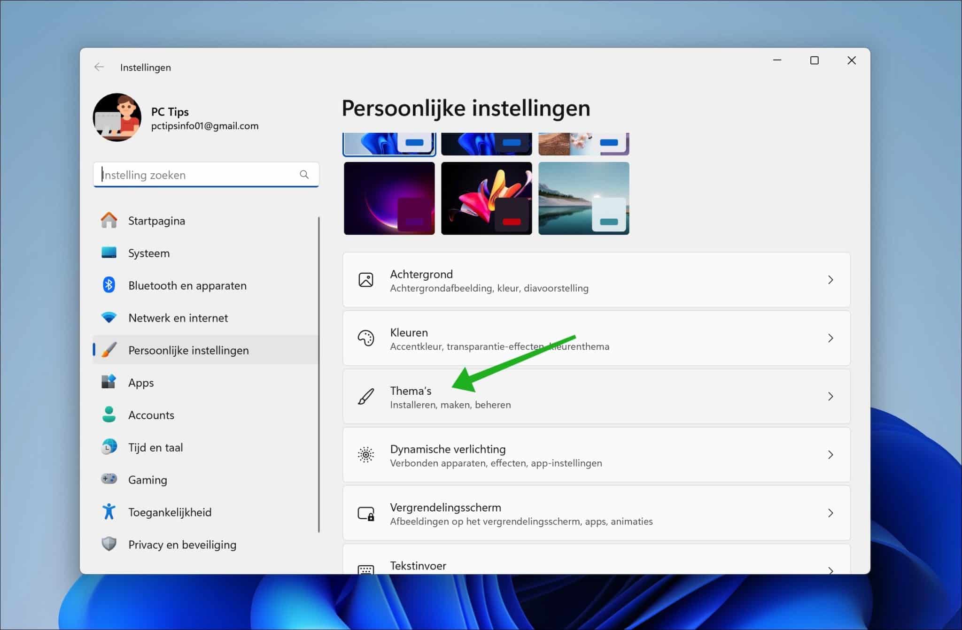This screenshot has height=630, width=962.
Task: Expand the Thema's row chevron
Action: tap(830, 396)
